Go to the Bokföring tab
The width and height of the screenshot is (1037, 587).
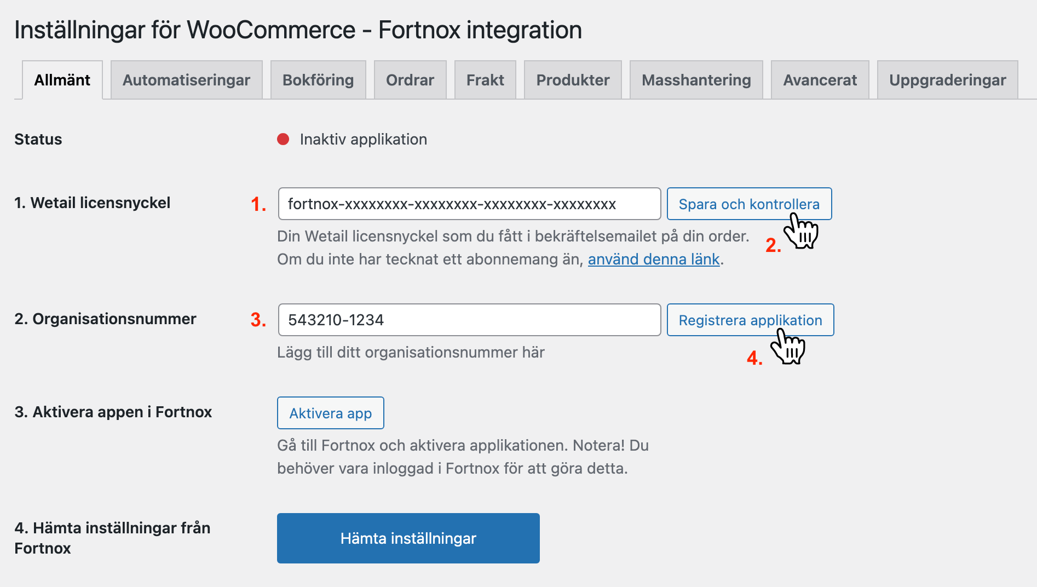pos(318,80)
